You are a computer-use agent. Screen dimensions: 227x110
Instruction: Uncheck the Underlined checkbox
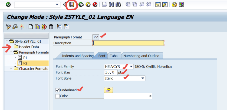(58, 90)
